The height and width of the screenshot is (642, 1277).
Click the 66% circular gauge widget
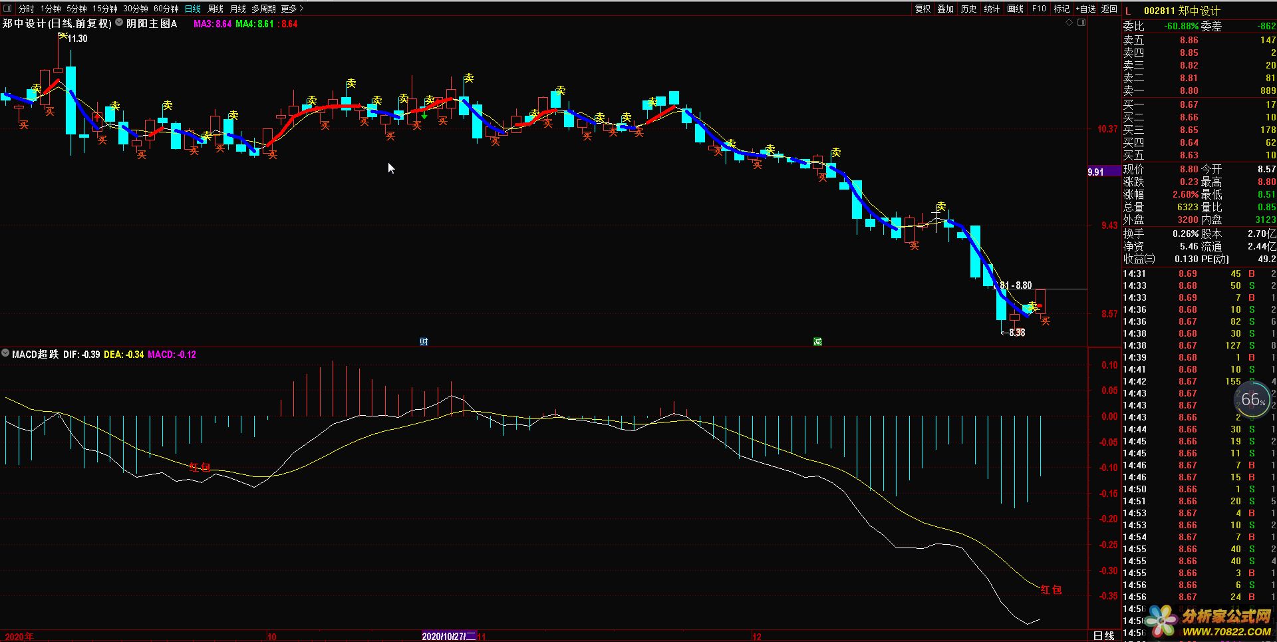(1253, 399)
